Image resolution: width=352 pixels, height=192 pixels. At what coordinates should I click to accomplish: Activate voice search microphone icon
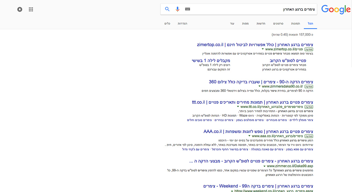click(177, 9)
